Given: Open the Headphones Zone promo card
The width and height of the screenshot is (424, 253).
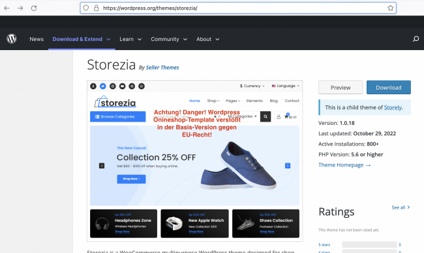Looking at the screenshot, I should pos(123,224).
